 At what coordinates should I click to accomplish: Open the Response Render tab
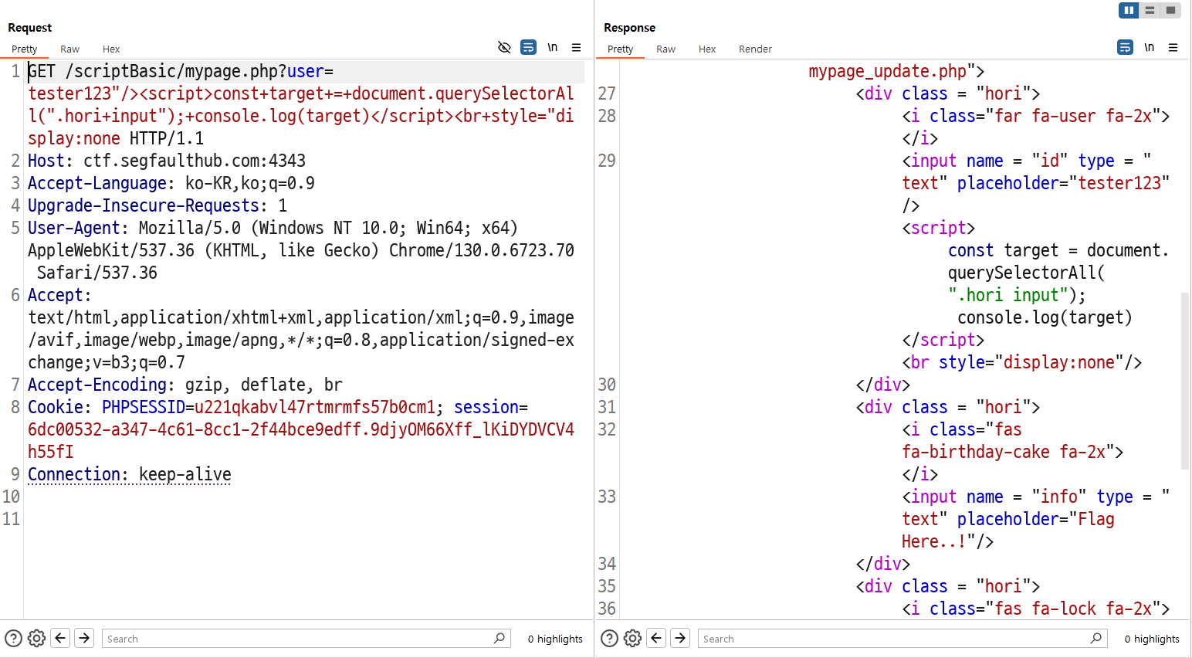(x=755, y=49)
